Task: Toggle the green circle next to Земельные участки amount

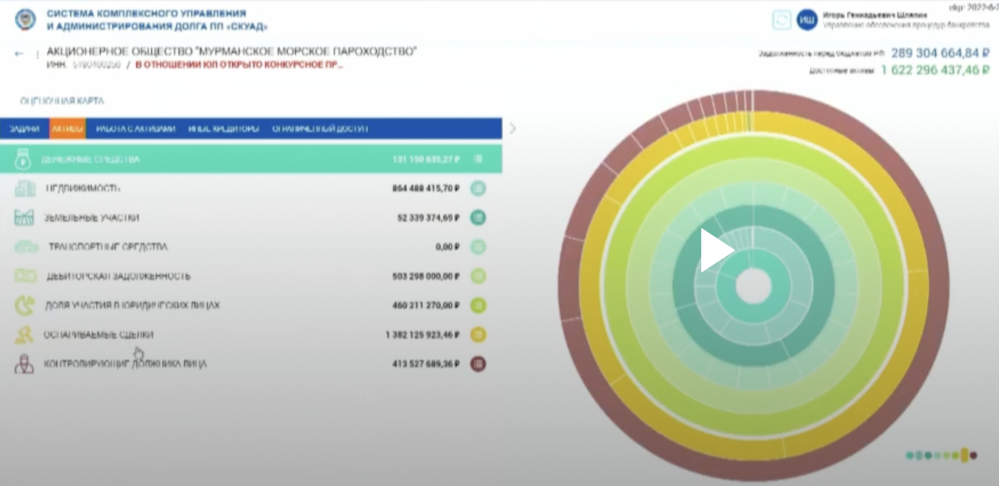Action: [x=478, y=217]
